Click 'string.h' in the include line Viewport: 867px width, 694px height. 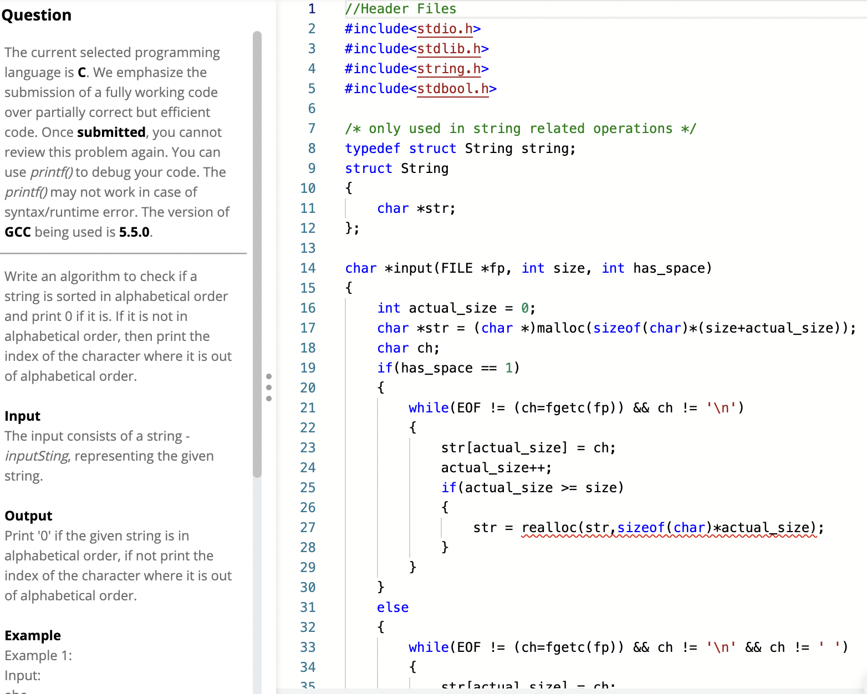(x=449, y=69)
